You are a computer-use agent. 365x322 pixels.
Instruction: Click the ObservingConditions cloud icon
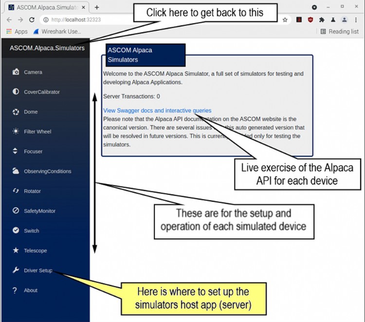point(16,171)
